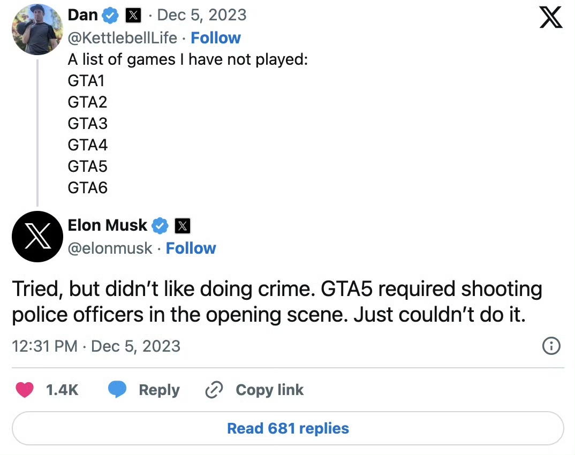The height and width of the screenshot is (455, 575).
Task: Follow the @KettlebellLife account
Action: 216,38
